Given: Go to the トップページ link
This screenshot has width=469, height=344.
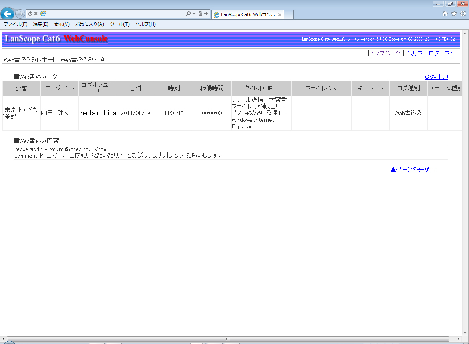Looking at the screenshot, I should coord(386,53).
